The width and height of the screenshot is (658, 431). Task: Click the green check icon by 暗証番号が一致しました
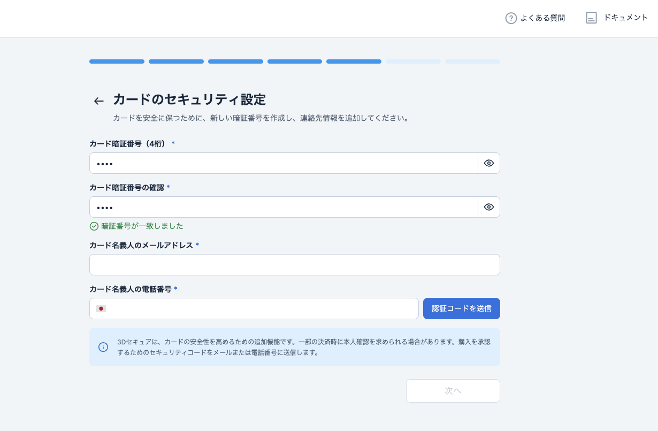(x=94, y=226)
